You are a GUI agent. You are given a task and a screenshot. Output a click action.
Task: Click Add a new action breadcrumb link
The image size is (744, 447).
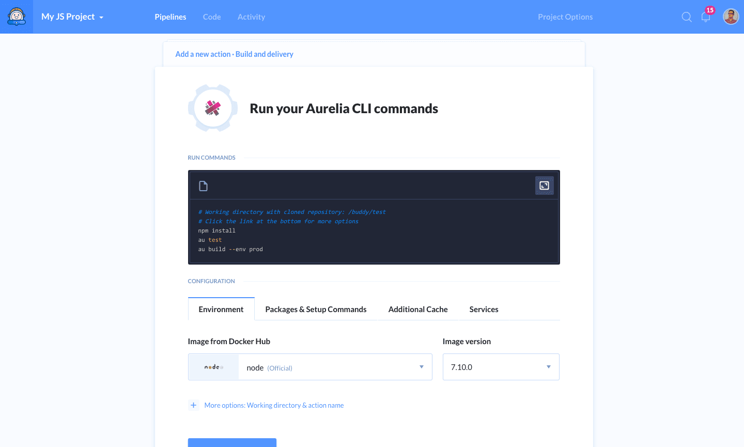point(203,54)
